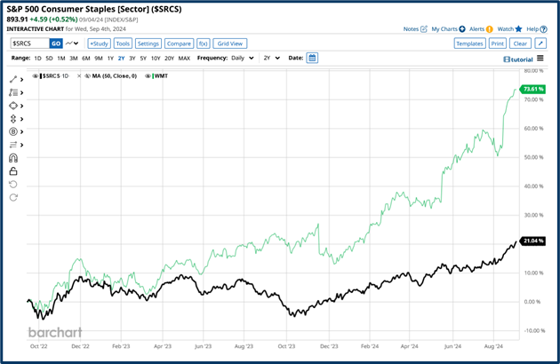
Task: Expand the 2Y period dropdown
Action: coord(270,59)
